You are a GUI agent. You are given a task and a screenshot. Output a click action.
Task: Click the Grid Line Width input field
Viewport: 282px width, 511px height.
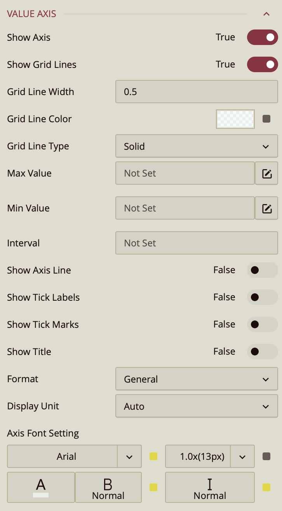(197, 92)
